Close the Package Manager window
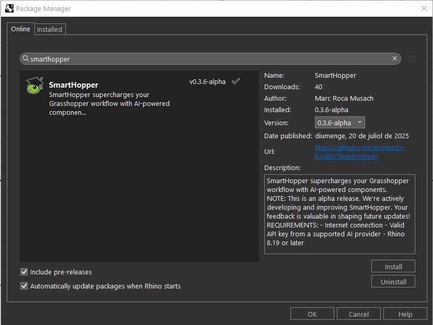The height and width of the screenshot is (325, 433). pyautogui.click(x=424, y=8)
